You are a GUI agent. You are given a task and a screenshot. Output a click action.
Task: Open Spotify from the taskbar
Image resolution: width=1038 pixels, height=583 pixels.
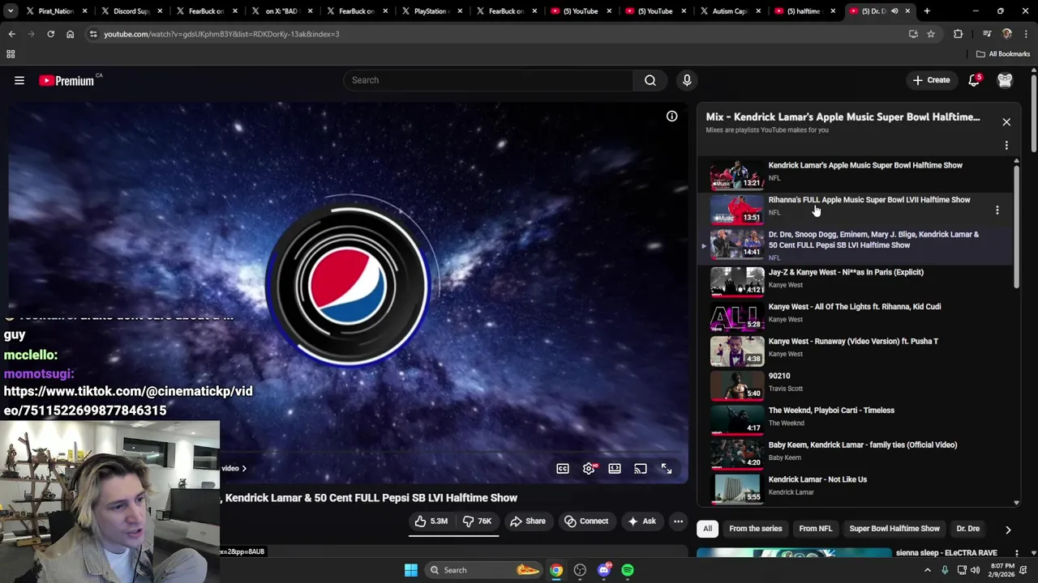click(628, 570)
